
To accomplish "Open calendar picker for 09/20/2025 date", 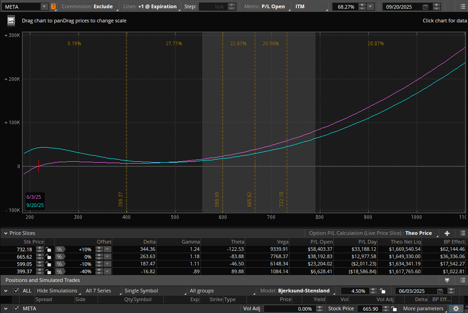I will click(x=426, y=6).
